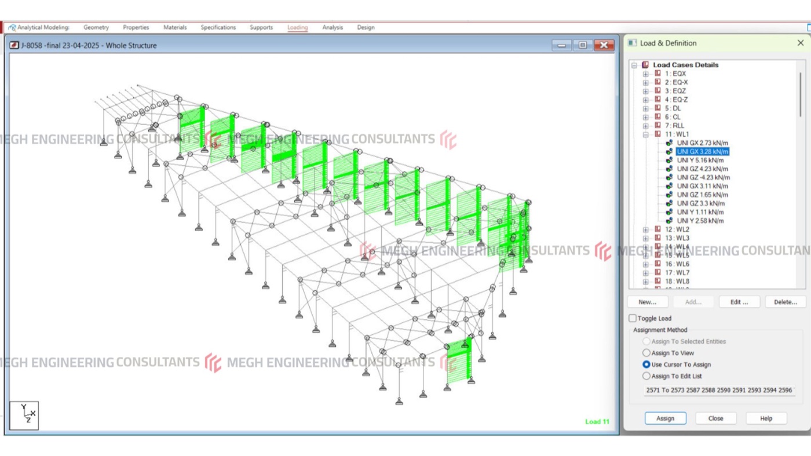
Task: Expand the 3 : EQZ load case
Action: [x=646, y=92]
